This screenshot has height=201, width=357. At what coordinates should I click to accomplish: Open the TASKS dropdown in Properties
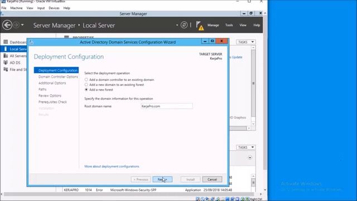[245, 42]
